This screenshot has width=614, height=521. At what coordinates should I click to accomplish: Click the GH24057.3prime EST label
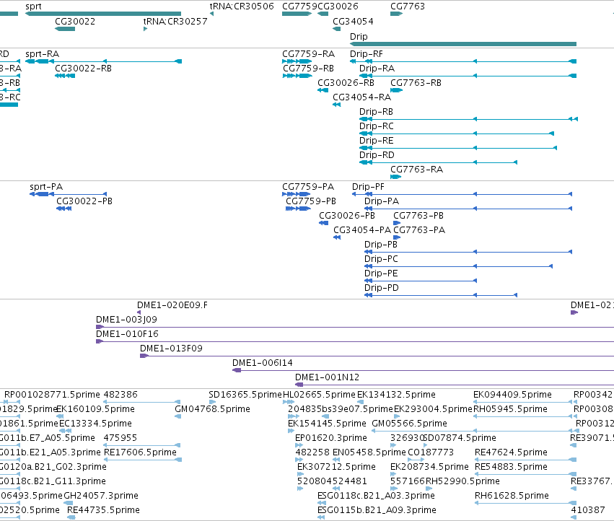pos(101,495)
